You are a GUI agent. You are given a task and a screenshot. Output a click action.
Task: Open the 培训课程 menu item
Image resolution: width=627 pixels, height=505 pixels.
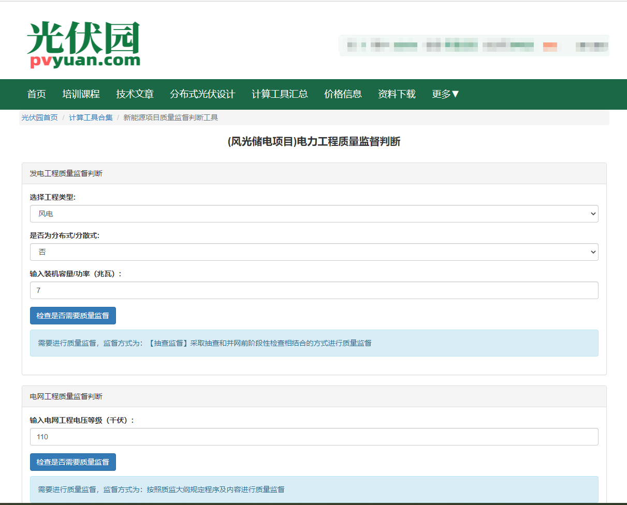point(81,94)
